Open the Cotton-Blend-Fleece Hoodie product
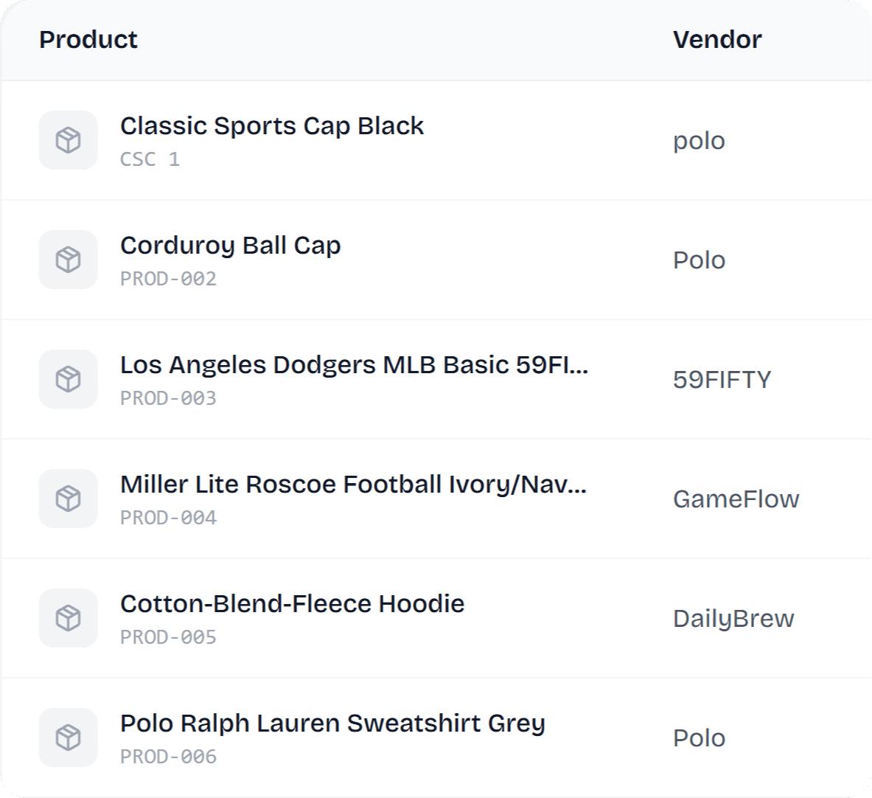 pos(293,604)
